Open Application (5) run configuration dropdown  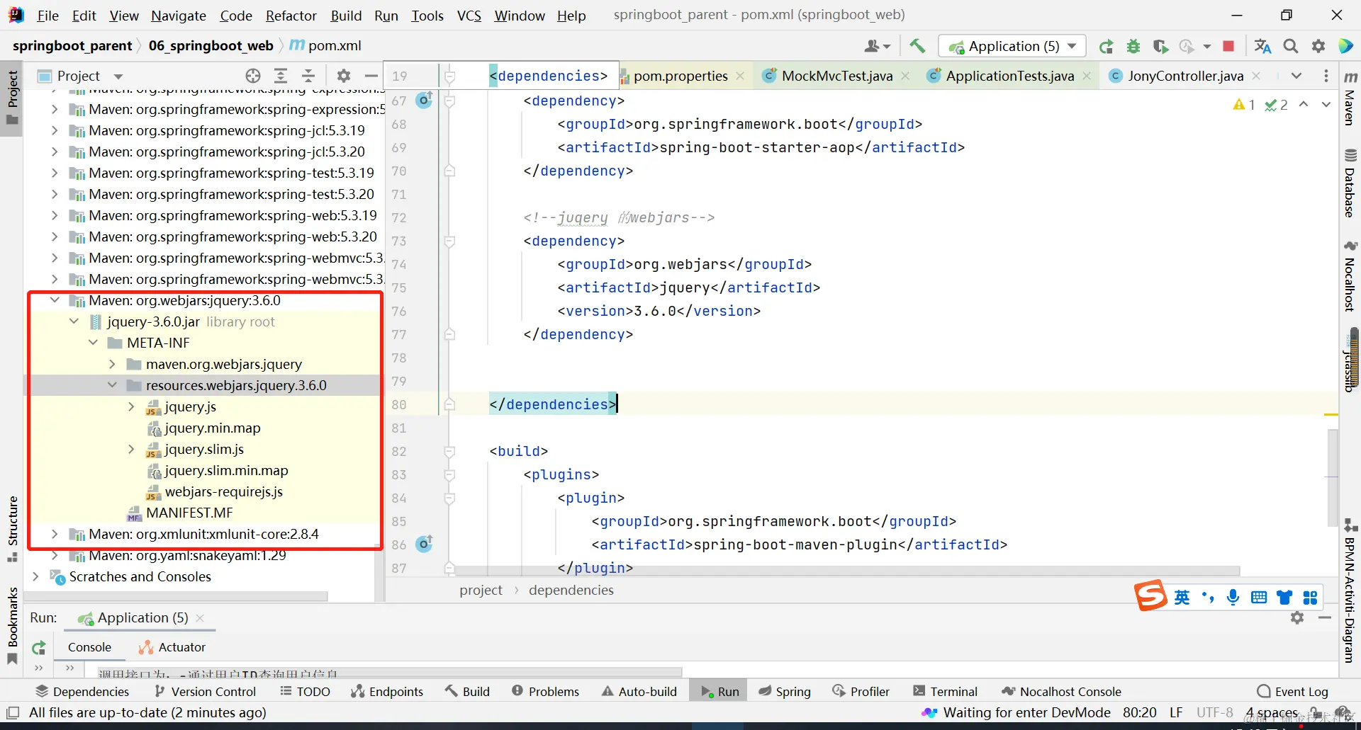click(1012, 47)
